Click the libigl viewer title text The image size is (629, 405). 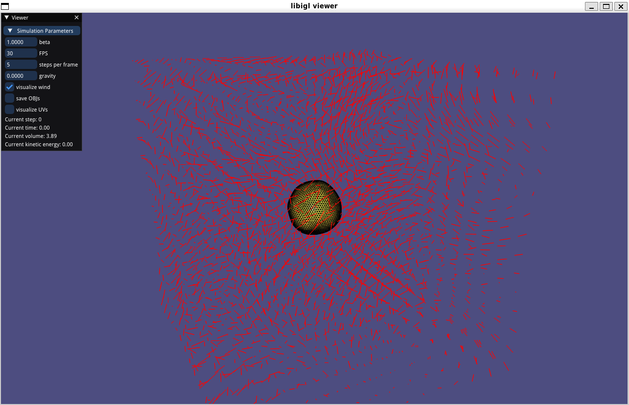click(314, 6)
